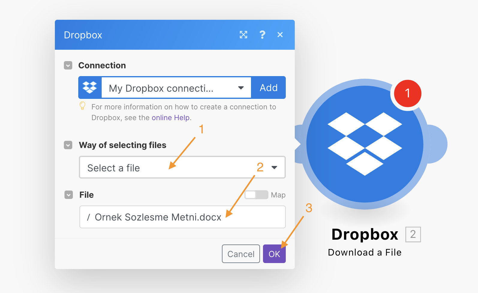Click the Dropbox logo in the connection field

[90, 87]
